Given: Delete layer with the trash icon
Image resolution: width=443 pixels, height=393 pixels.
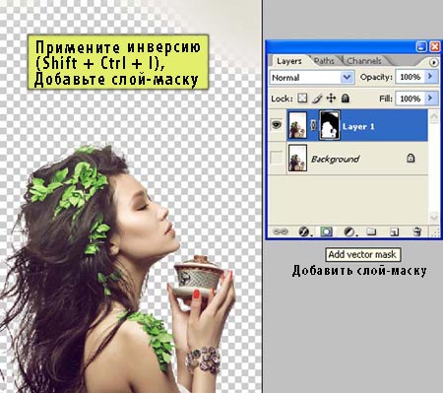Looking at the screenshot, I should (417, 231).
